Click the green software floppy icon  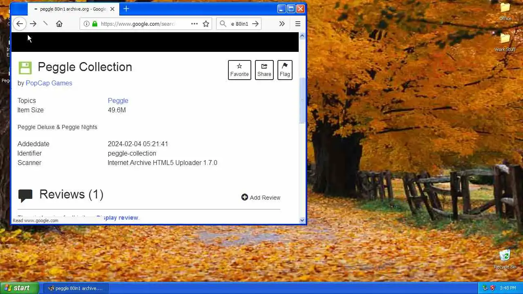click(25, 68)
